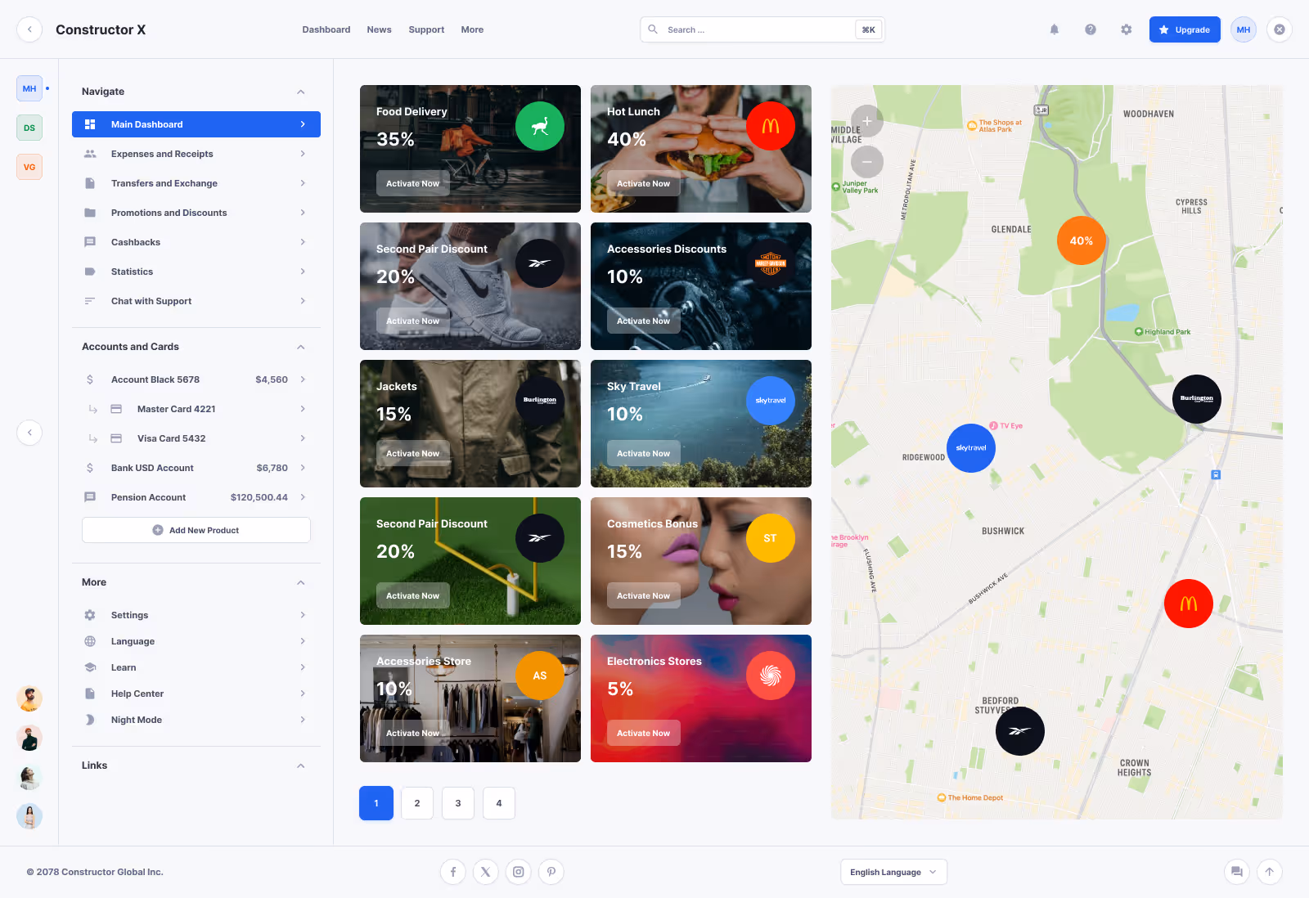Activate the Electronics Stores offer

tap(643, 733)
